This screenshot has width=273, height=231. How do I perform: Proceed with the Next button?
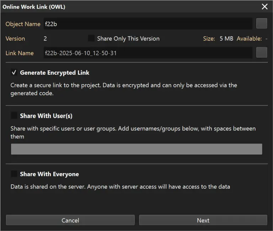click(x=203, y=220)
